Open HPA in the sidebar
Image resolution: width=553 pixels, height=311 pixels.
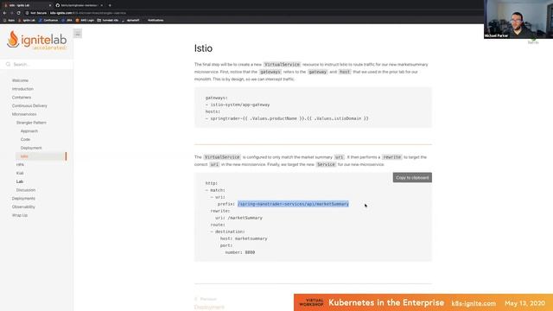point(20,165)
